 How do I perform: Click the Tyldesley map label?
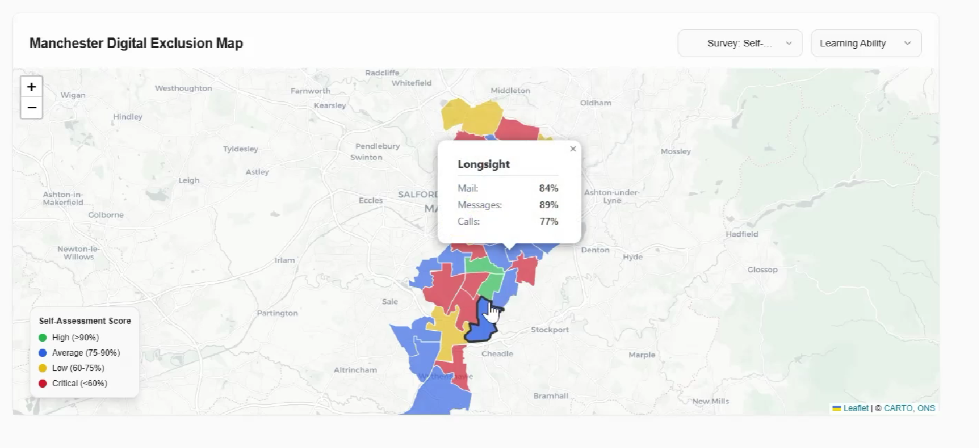[x=241, y=149]
